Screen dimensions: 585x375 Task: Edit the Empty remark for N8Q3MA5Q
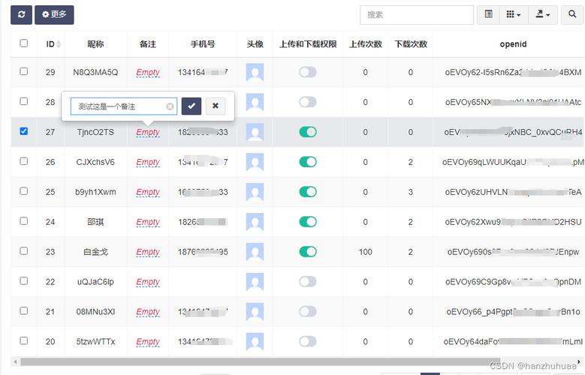pos(148,72)
